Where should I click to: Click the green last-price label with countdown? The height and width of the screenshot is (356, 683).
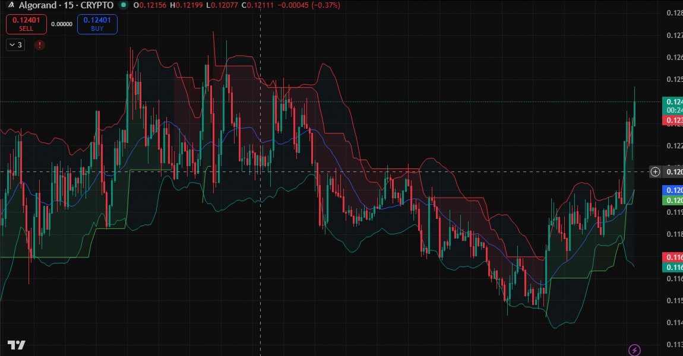[672, 106]
